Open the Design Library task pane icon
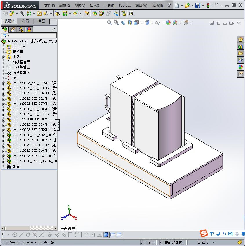245x246 pixels. tap(240, 46)
